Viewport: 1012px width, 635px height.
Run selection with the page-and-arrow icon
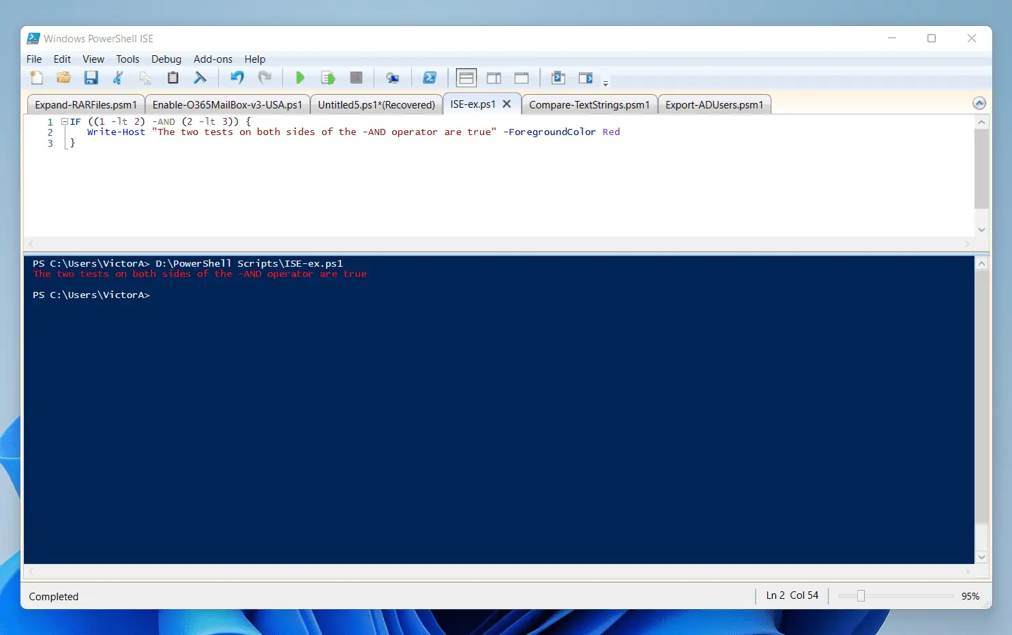coord(328,78)
